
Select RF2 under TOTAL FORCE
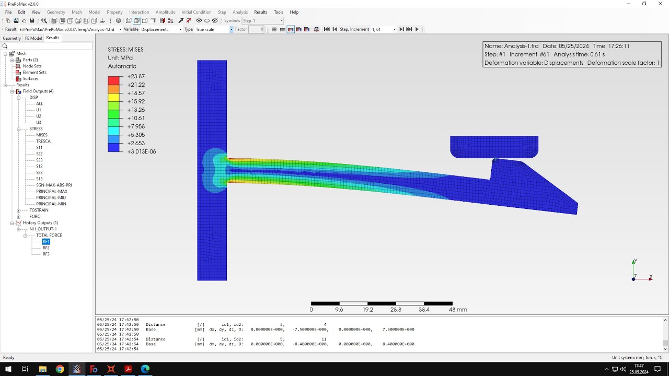tap(46, 248)
